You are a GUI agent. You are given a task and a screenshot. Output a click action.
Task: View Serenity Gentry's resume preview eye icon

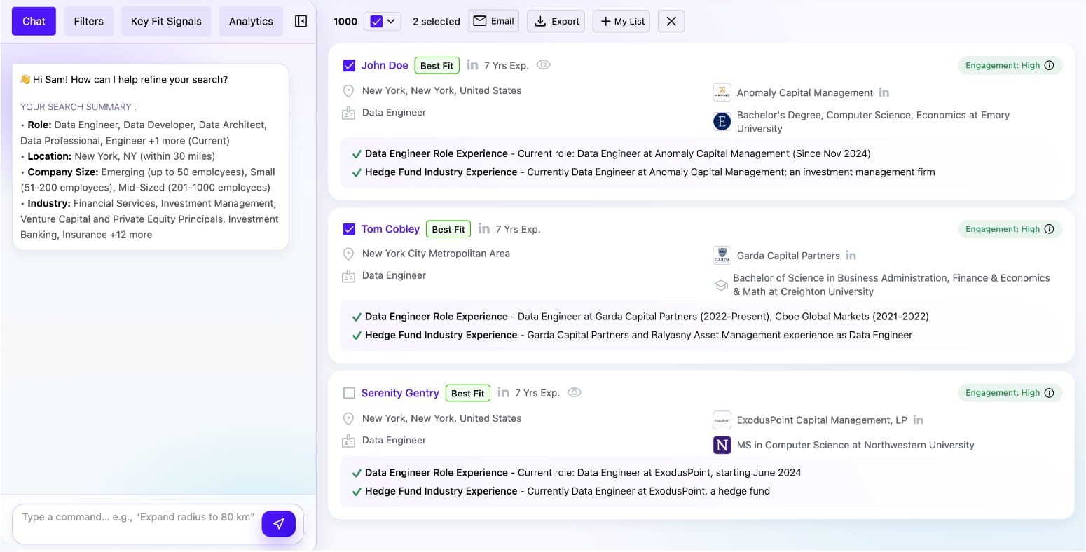[574, 392]
